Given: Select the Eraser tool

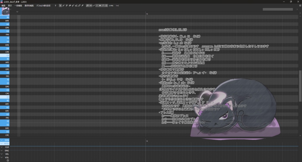Looking at the screenshot, I should (x=70, y=6).
